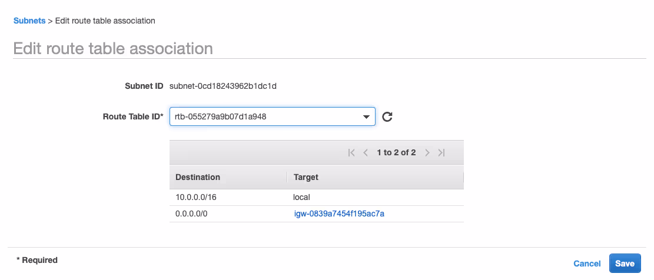Open the Route Table ID dropdown
Screen dimensions: 654x280
[273, 116]
